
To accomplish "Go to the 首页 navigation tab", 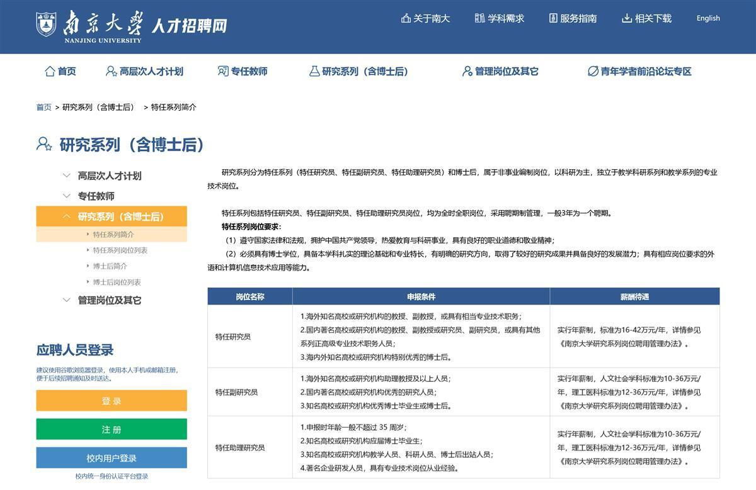I will click(x=67, y=71).
